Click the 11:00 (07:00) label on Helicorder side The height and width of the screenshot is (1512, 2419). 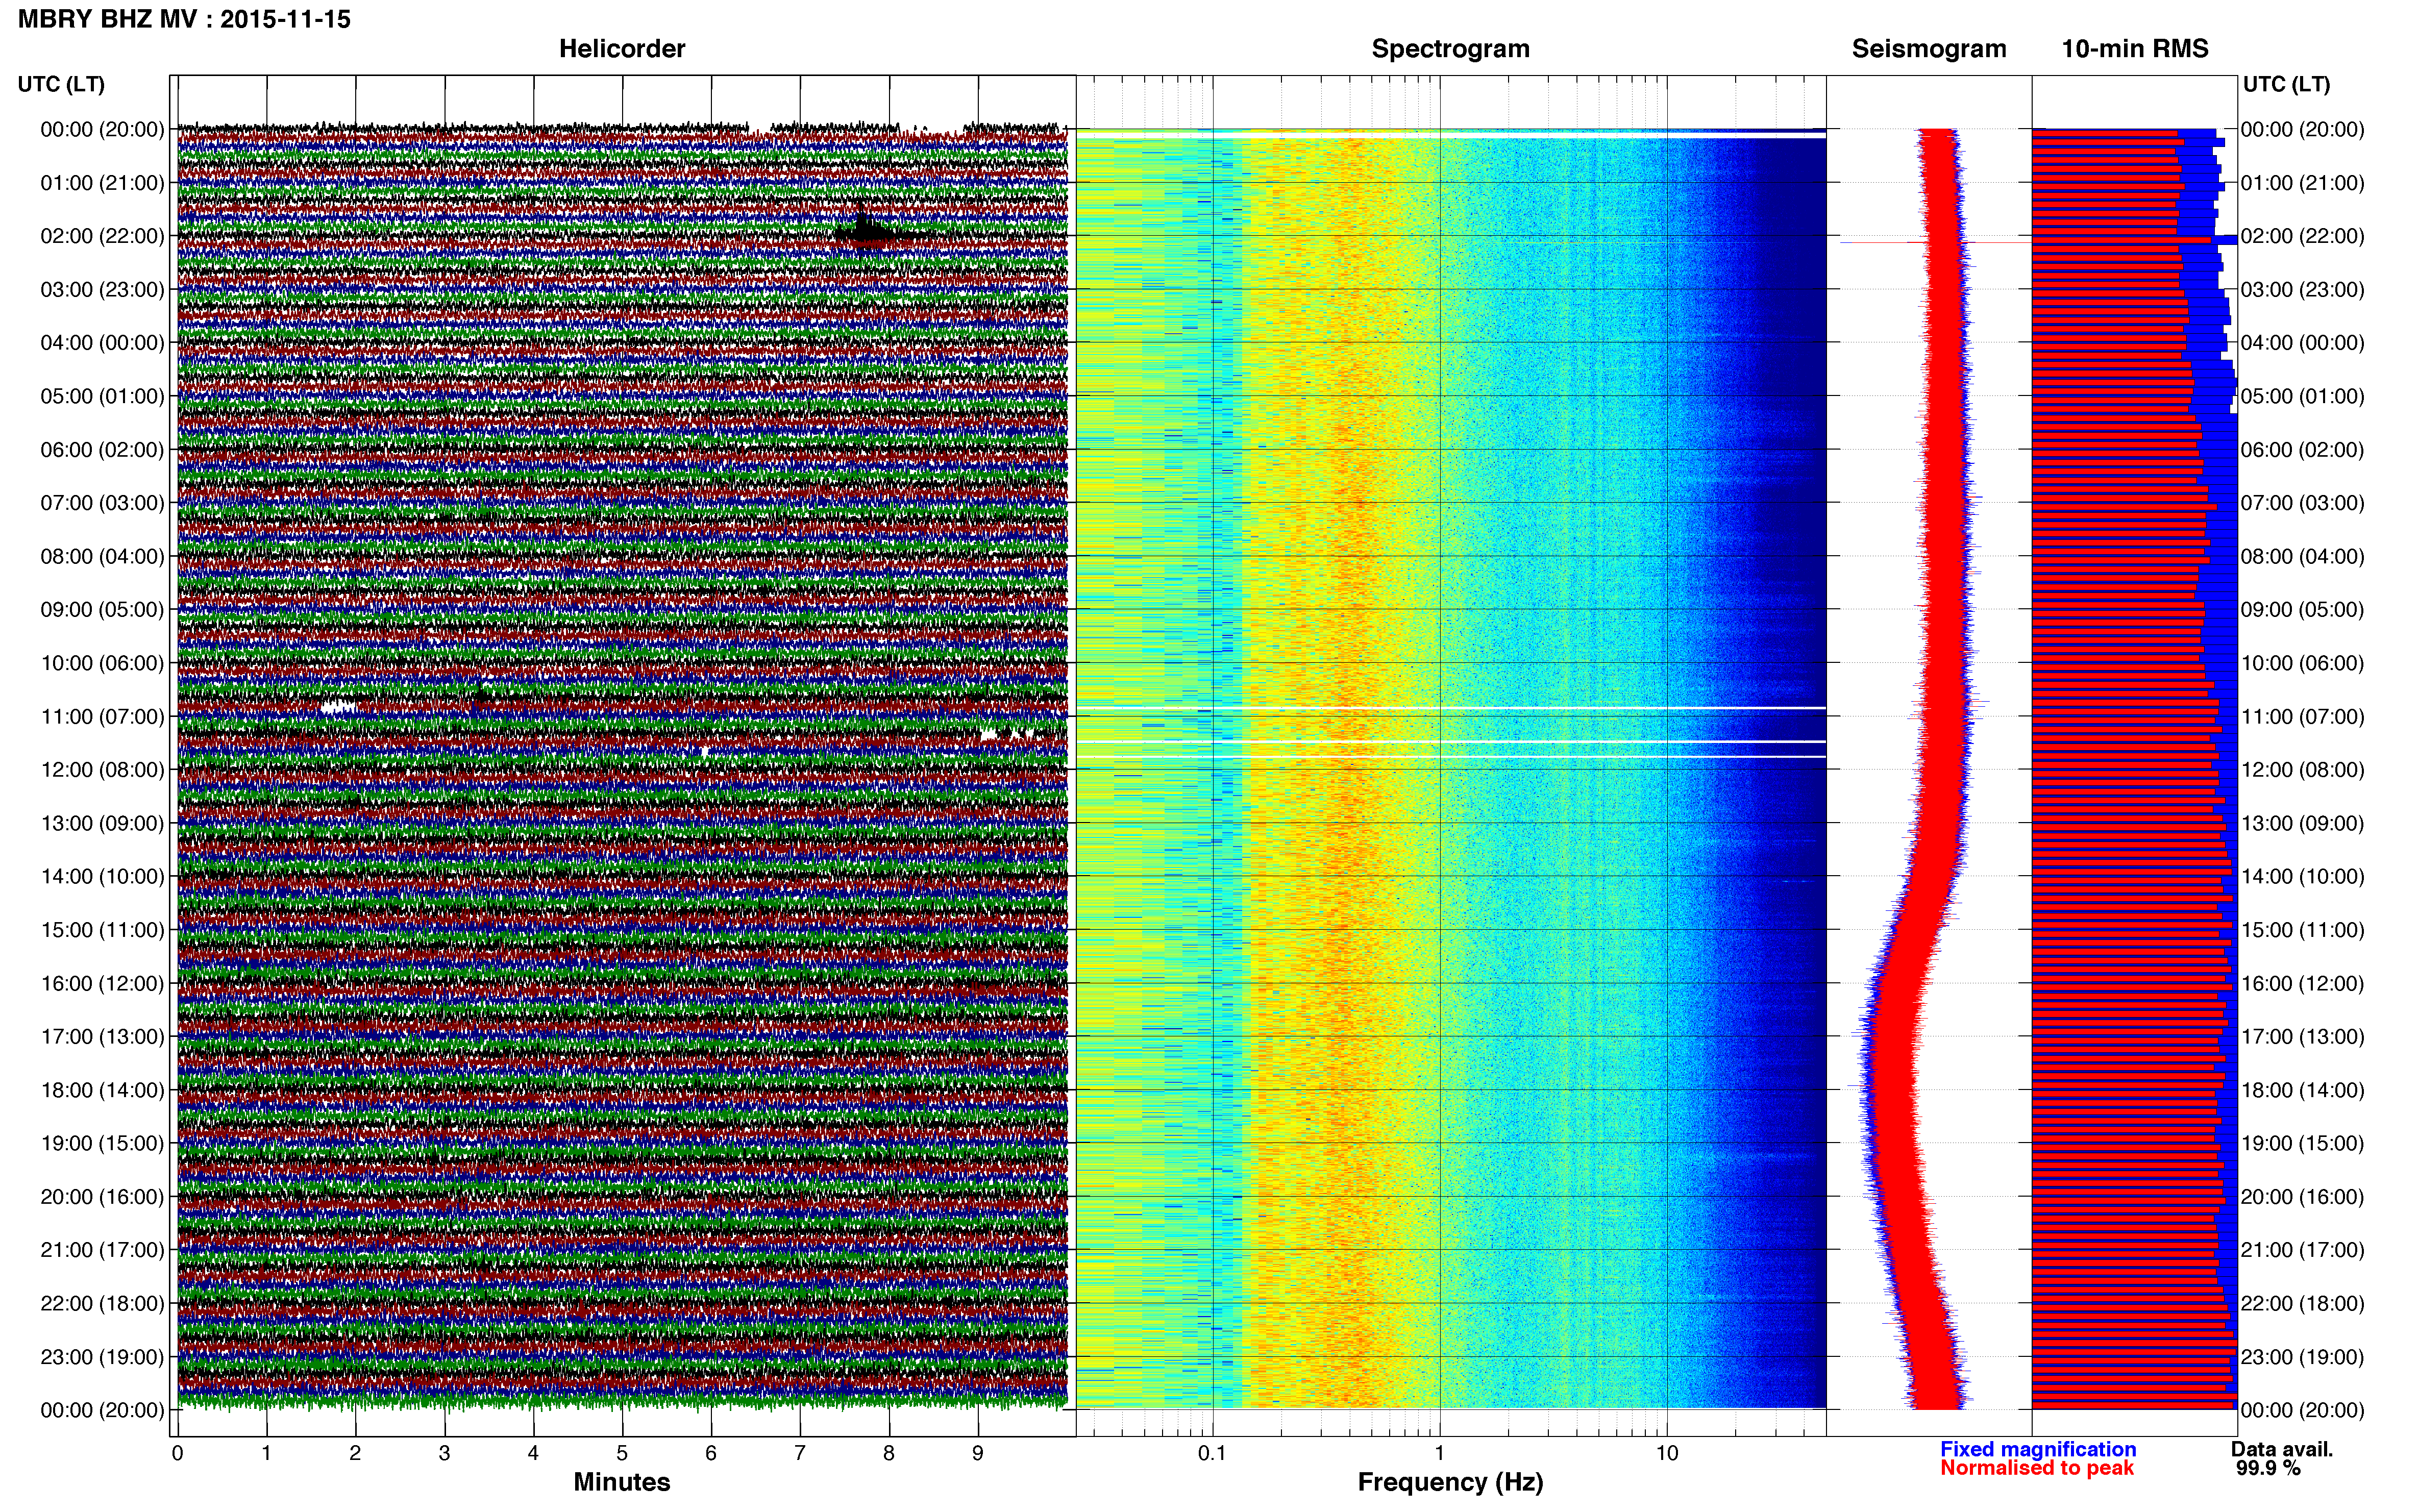(102, 717)
